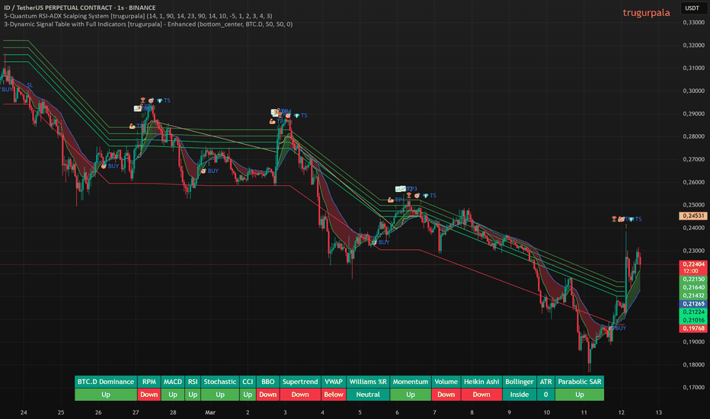The image size is (710, 419).
Task: Click the Mar label on the time axis
Action: pos(210,412)
